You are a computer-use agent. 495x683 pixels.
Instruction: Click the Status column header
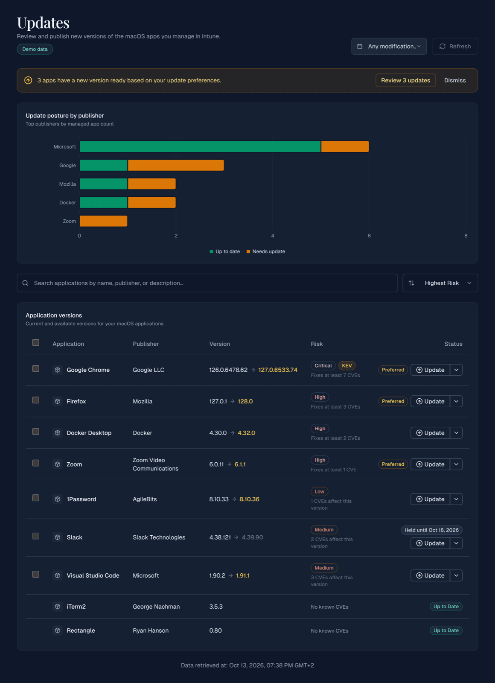click(453, 344)
